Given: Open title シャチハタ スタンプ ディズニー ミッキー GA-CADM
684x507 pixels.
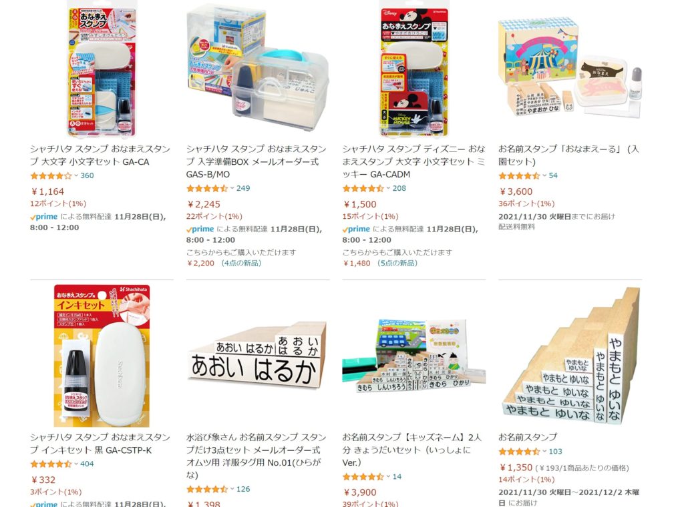Looking at the screenshot, I should tap(413, 161).
